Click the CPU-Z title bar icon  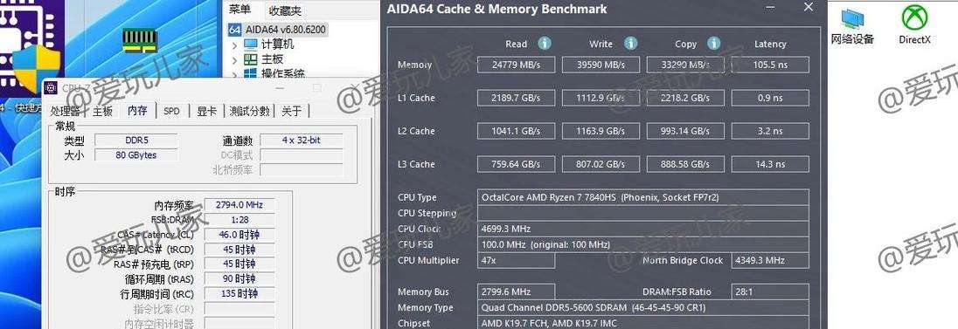pos(51,88)
